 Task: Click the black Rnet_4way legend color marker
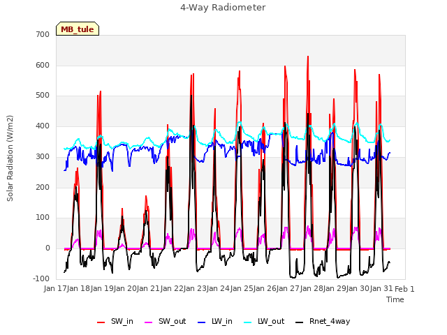[x=300, y=322]
